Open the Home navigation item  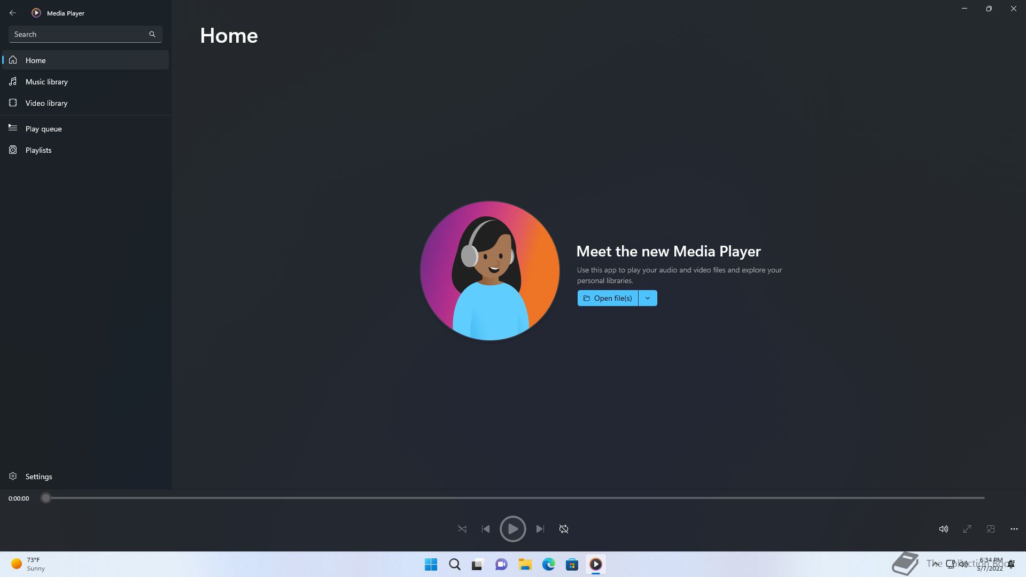85,60
